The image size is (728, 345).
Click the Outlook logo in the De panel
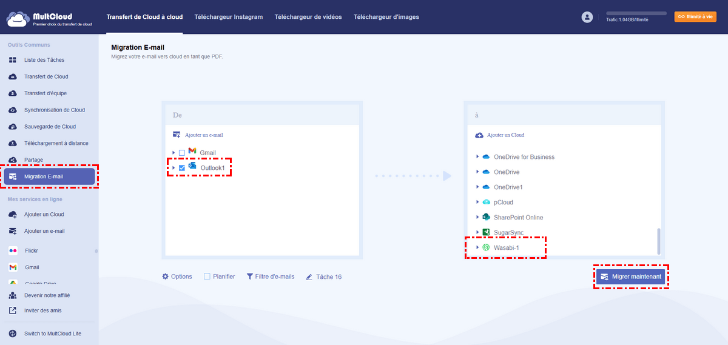click(192, 166)
